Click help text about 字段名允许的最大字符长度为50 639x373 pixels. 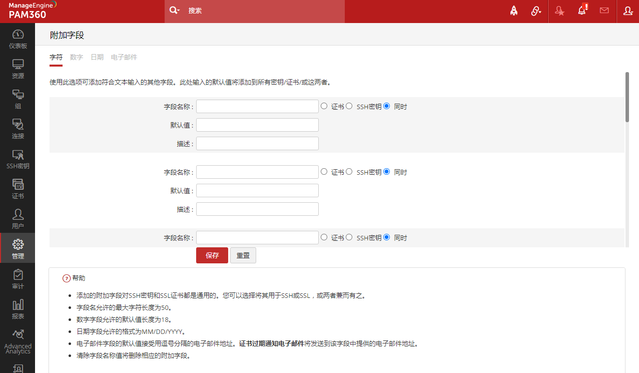click(126, 307)
